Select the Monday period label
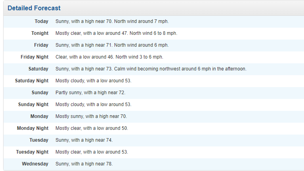 coord(39,116)
